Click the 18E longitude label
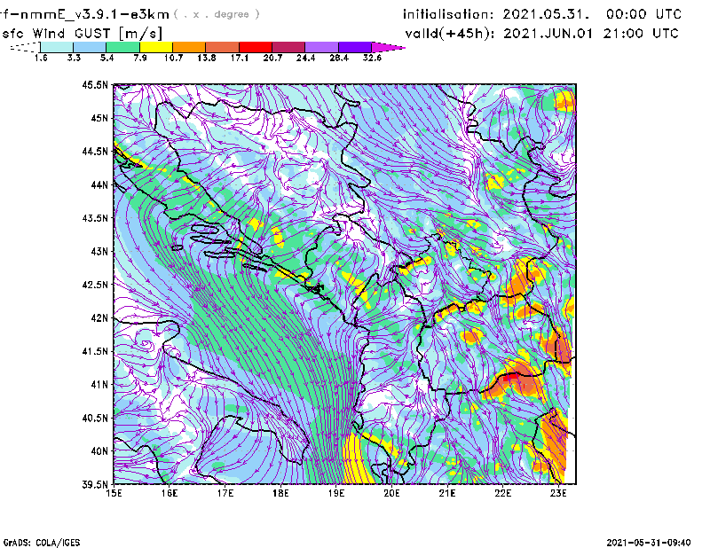The width and height of the screenshot is (710, 548). pyautogui.click(x=280, y=493)
